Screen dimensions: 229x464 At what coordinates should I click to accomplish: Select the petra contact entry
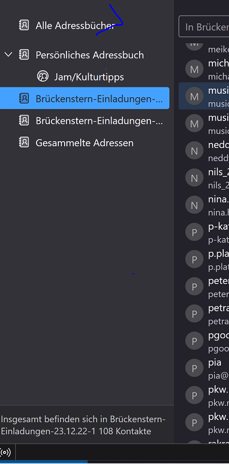click(x=204, y=314)
